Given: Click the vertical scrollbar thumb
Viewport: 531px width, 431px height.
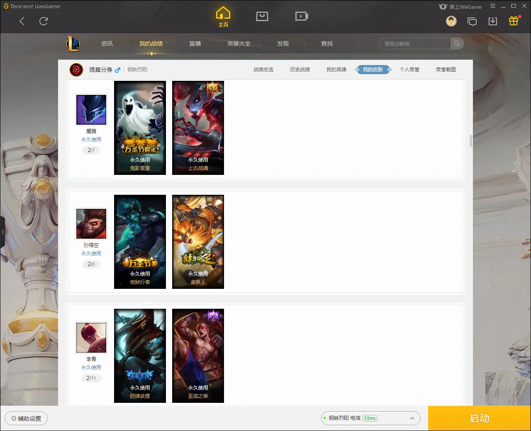Looking at the screenshot, I should coord(471,140).
